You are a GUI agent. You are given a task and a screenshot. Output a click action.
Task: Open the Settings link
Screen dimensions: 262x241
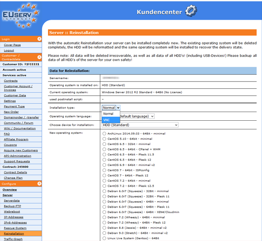tap(10, 101)
